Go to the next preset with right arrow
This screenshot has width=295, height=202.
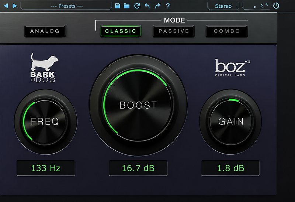point(14,6)
